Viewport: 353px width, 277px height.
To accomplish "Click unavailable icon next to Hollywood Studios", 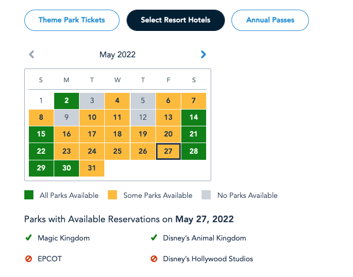I will [154, 259].
